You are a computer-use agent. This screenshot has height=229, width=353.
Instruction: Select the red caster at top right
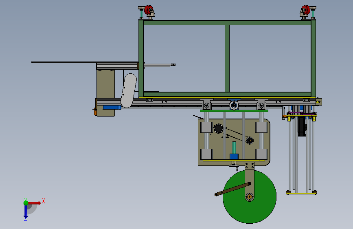(x=305, y=10)
